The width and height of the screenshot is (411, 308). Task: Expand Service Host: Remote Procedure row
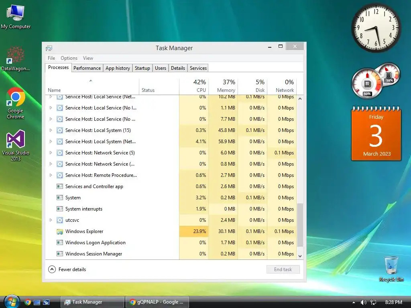51,175
